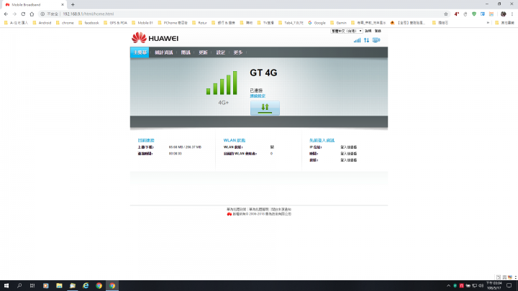Open the notification center icon
Screen dimensions: 518x291
point(509,286)
